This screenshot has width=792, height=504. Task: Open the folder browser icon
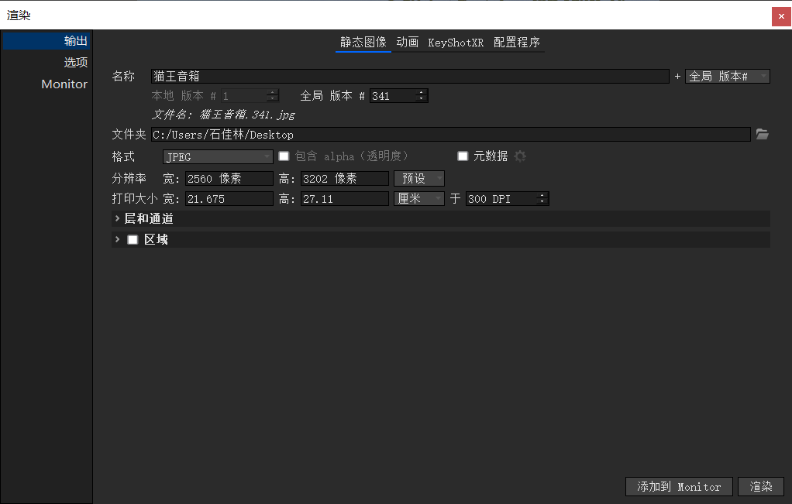pyautogui.click(x=762, y=134)
